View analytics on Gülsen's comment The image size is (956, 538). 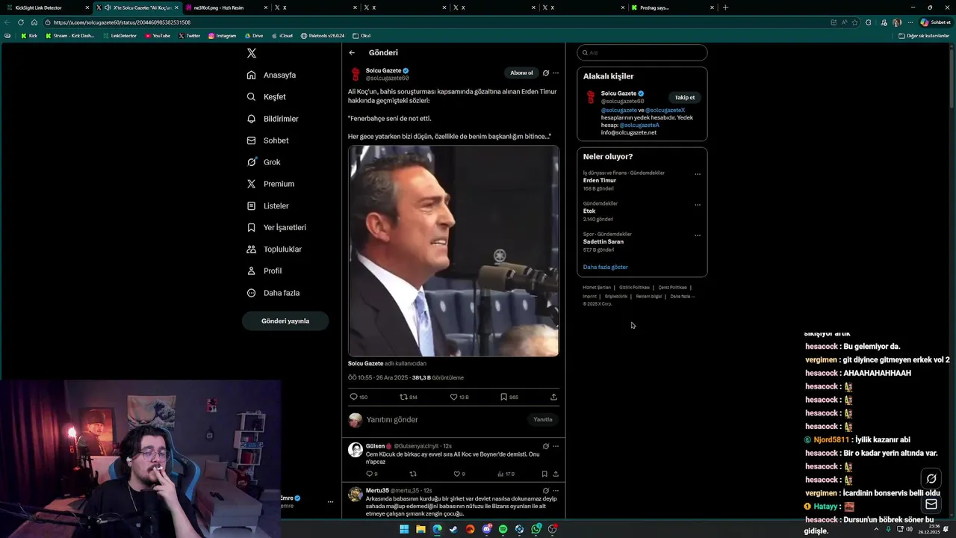click(506, 474)
